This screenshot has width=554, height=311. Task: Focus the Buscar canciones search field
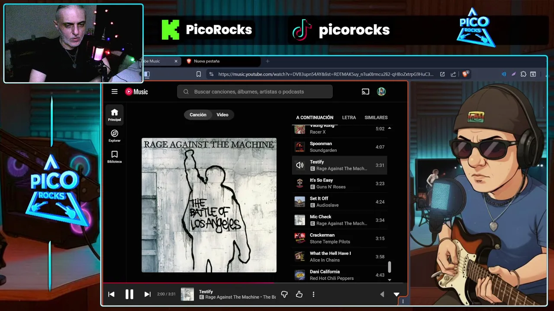[255, 92]
